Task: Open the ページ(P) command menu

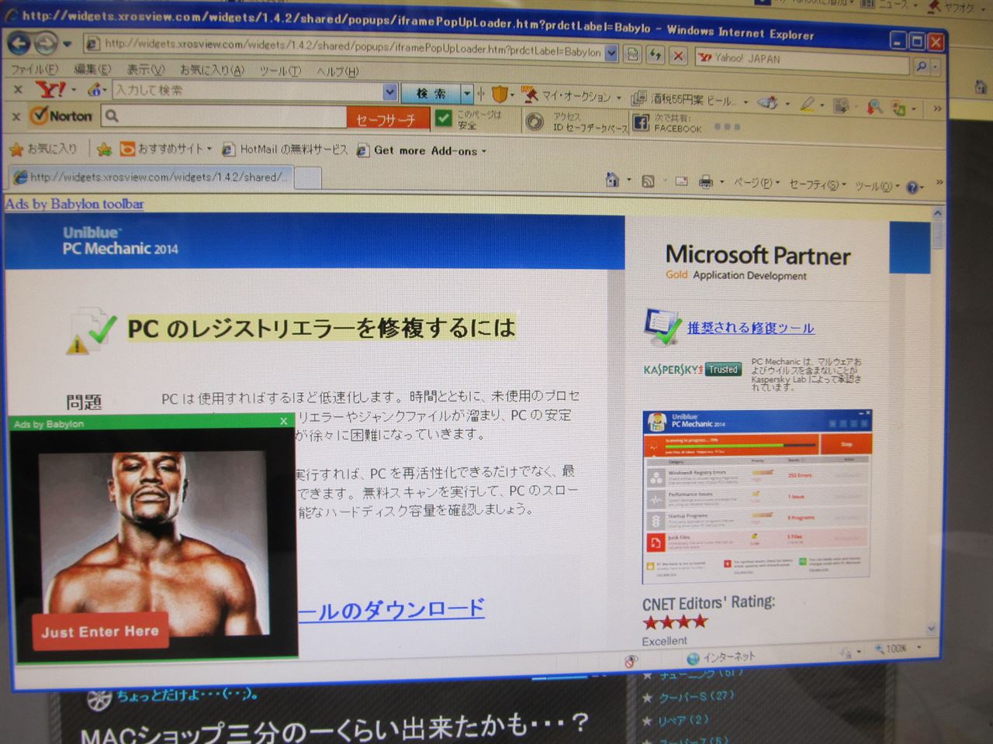Action: point(756,184)
